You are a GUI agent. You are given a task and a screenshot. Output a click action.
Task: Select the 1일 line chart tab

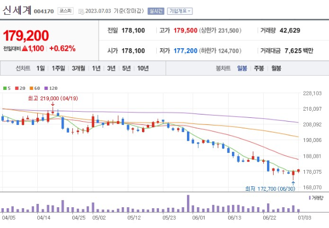[41, 68]
